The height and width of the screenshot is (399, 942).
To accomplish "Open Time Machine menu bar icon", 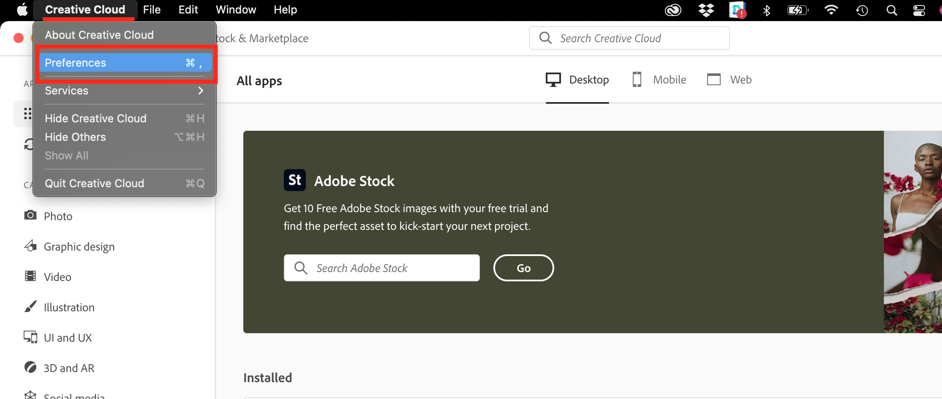I will [862, 10].
